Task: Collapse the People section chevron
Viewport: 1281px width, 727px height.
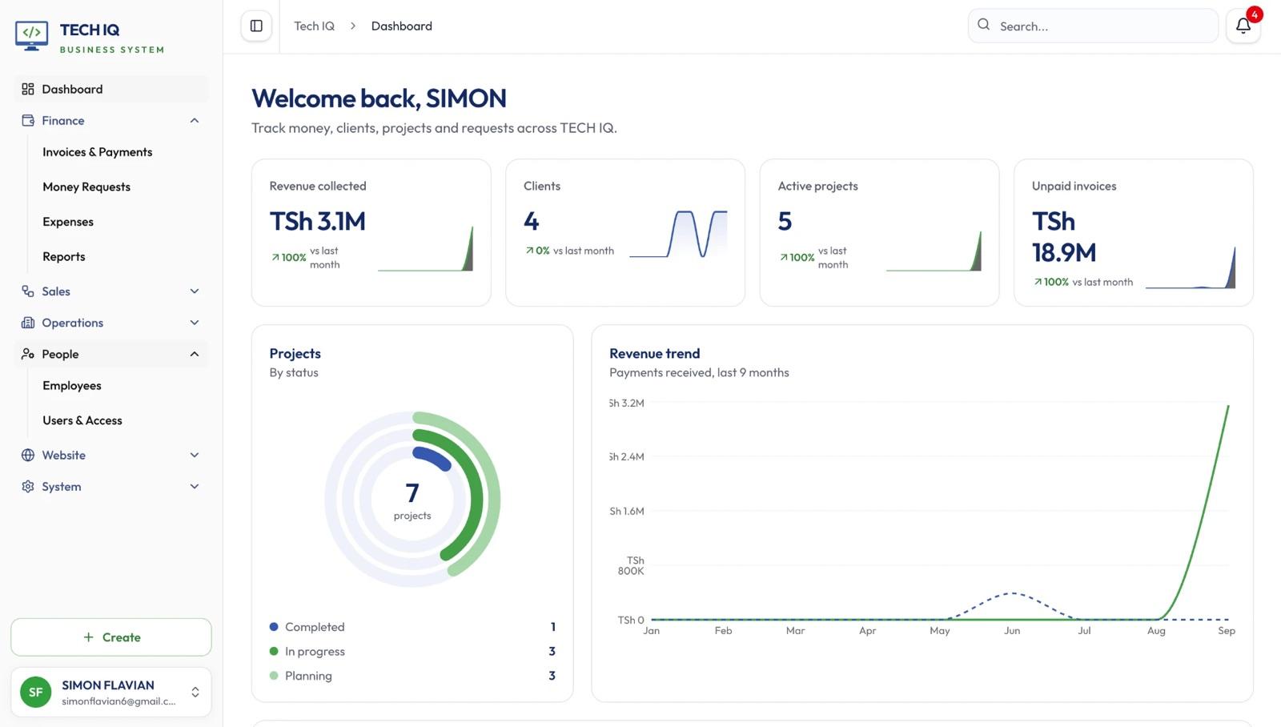Action: click(x=195, y=354)
